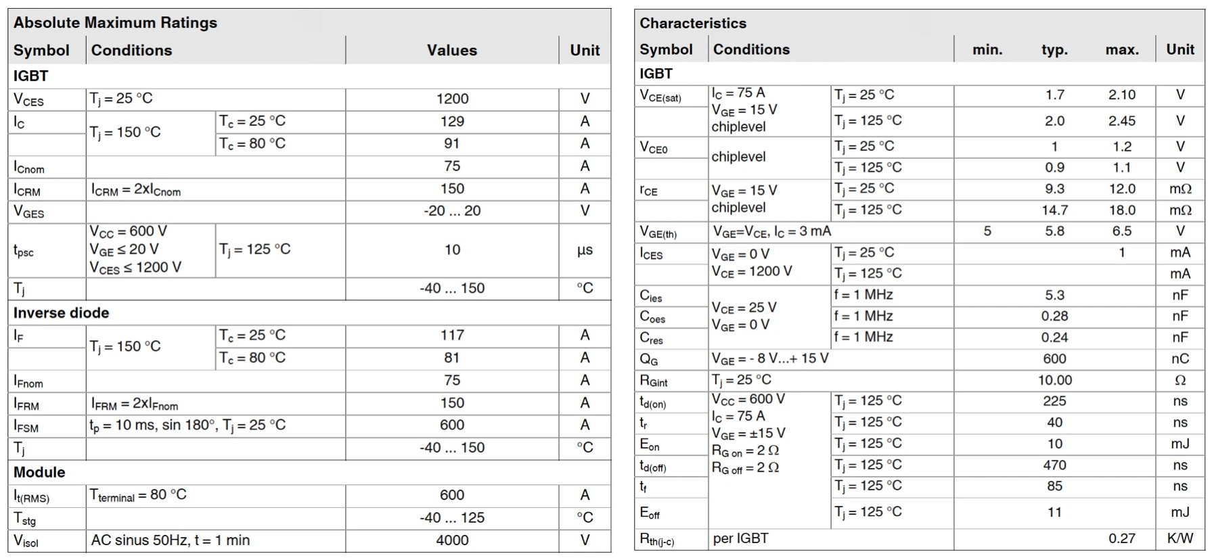Select the Visol value 4000
1214x560 pixels.
452,540
